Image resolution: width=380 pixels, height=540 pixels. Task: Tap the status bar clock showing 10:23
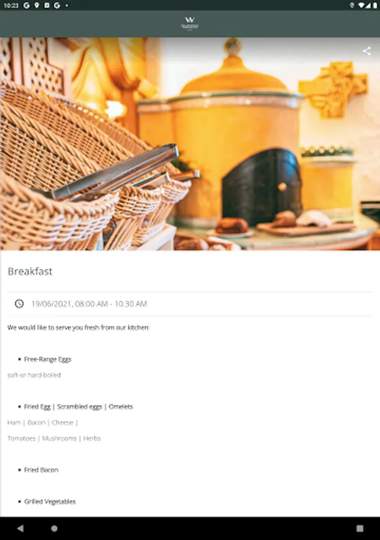tap(11, 5)
